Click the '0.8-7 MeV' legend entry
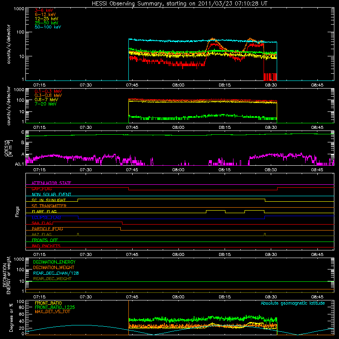The height and width of the screenshot is (339, 339). pyautogui.click(x=46, y=100)
